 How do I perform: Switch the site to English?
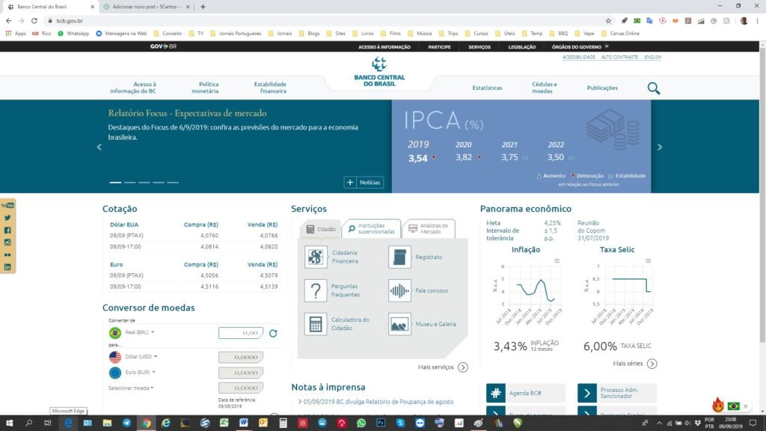[x=652, y=57]
